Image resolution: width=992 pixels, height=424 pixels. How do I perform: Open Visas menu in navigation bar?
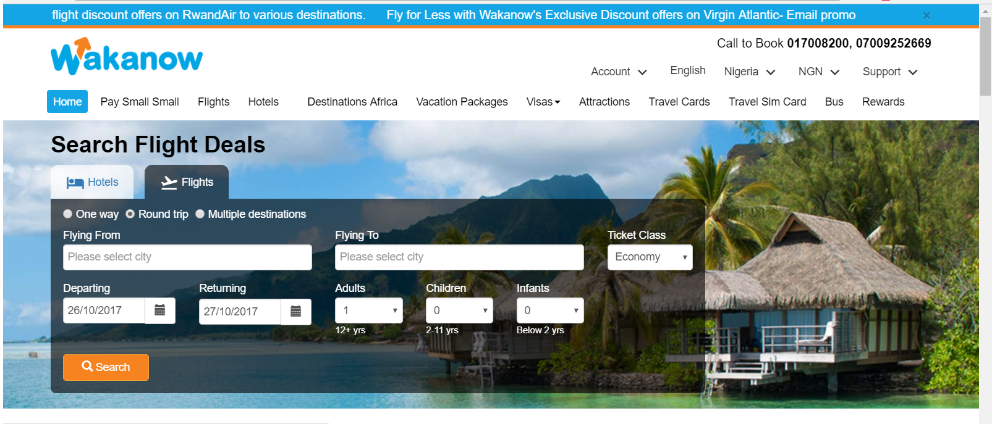[543, 102]
